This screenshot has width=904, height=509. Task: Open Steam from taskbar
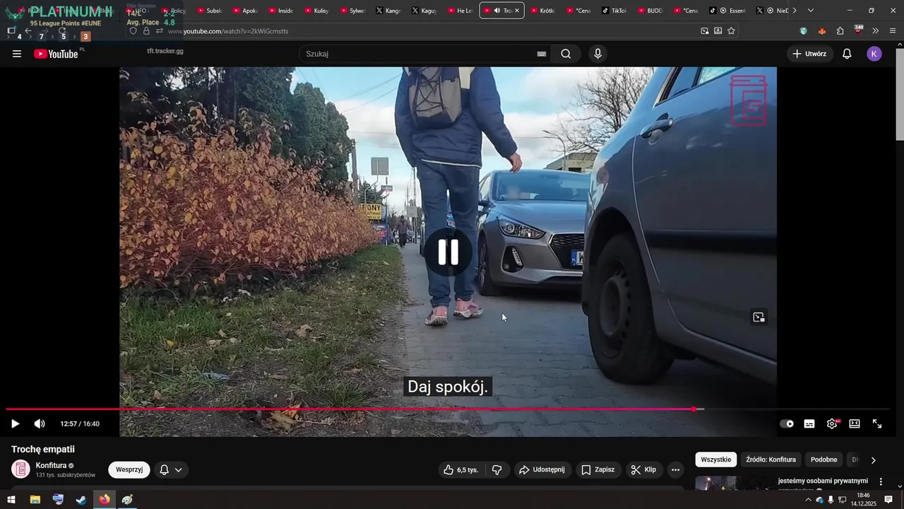point(81,500)
